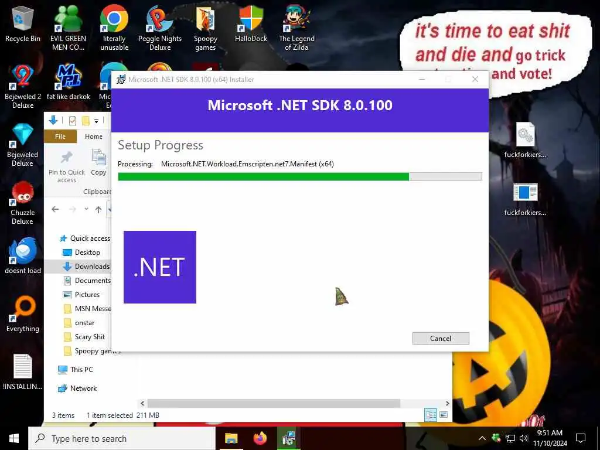600x450 pixels.
Task: Switch to large thumbnails view icon
Action: pos(444,415)
